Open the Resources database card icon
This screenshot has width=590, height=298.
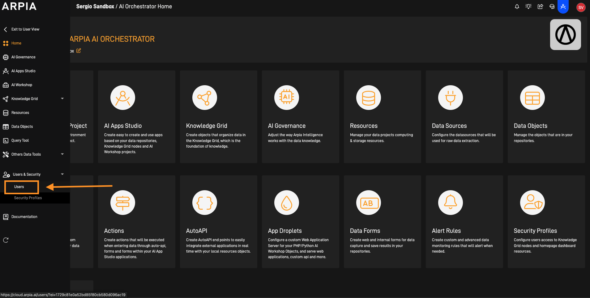click(369, 98)
